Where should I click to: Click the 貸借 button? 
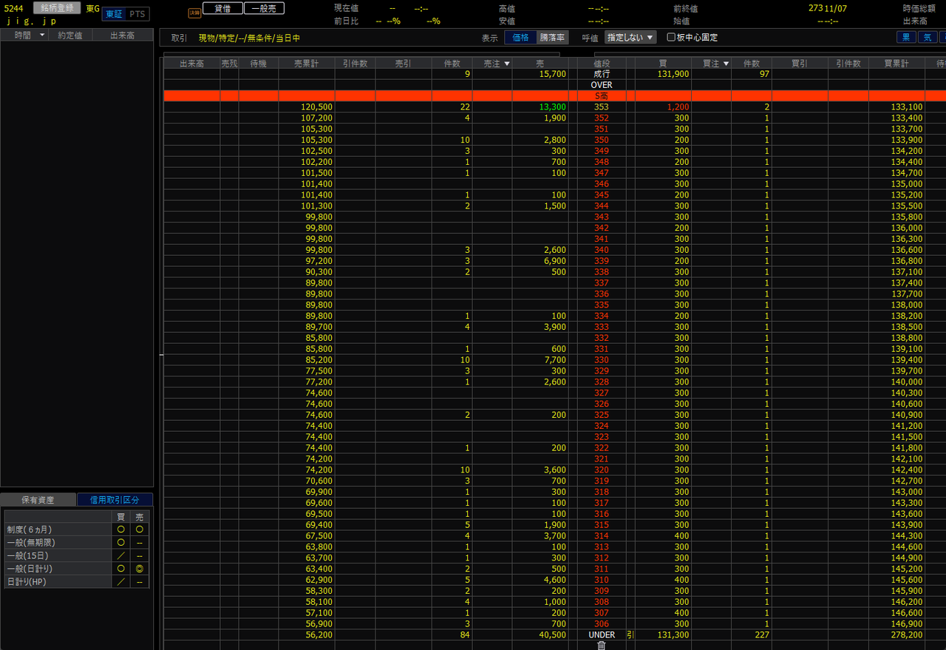pos(222,8)
